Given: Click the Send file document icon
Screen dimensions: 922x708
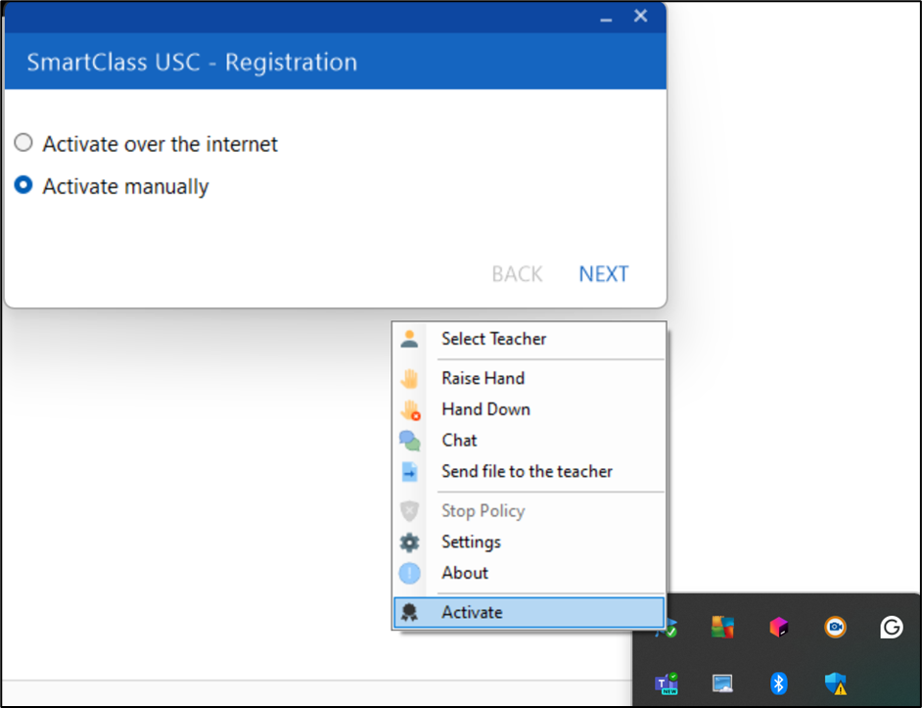Looking at the screenshot, I should tap(410, 472).
